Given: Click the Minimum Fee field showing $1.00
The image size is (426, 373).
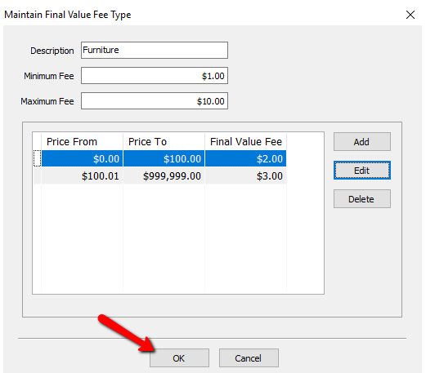Looking at the screenshot, I should (155, 76).
